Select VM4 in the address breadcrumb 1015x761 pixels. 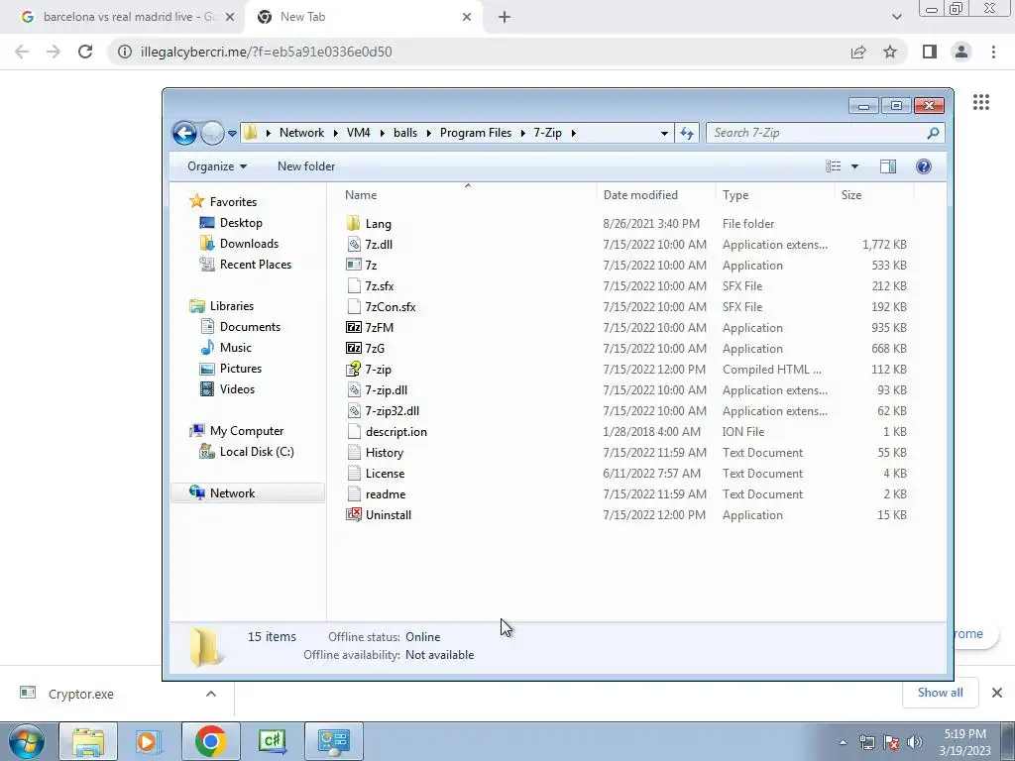click(x=359, y=133)
